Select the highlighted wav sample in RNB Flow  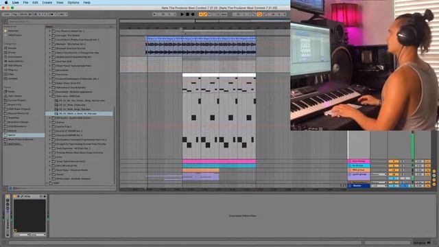[80, 114]
